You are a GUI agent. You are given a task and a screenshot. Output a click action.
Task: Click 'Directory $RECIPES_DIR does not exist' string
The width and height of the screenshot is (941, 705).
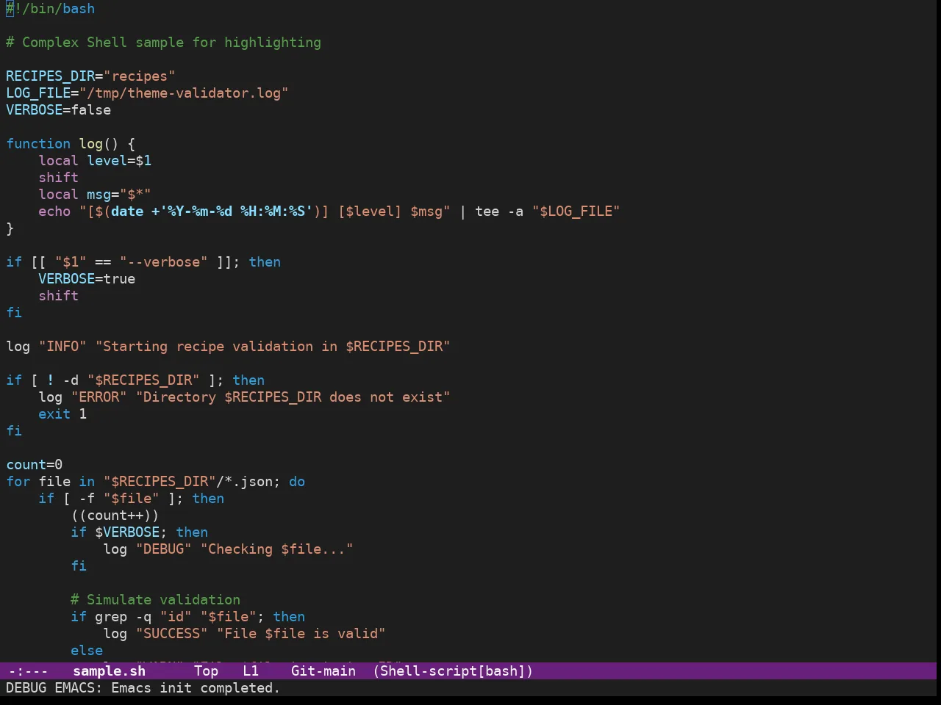click(x=293, y=397)
